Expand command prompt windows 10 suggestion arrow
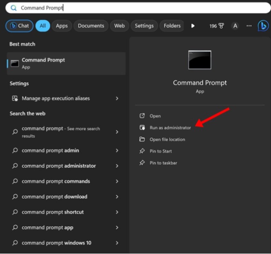Image resolution: width=271 pixels, height=254 pixels. (117, 243)
